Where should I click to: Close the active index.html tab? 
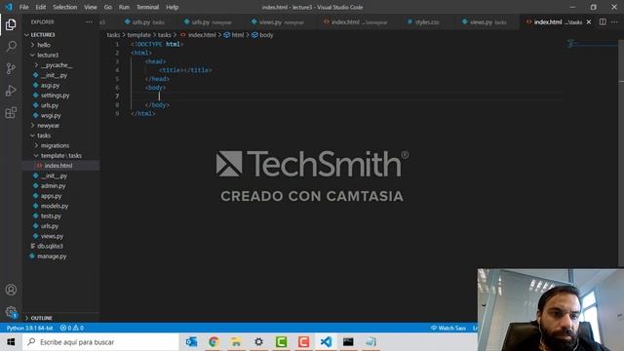[x=589, y=21]
